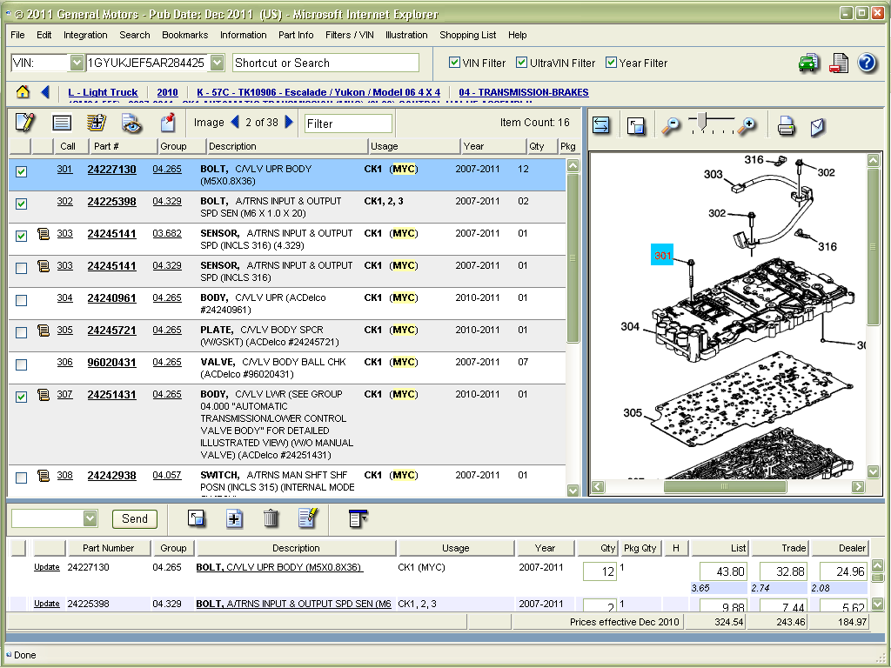Uncheck the Year Filter checkbox
The width and height of the screenshot is (891, 668).
click(x=612, y=63)
